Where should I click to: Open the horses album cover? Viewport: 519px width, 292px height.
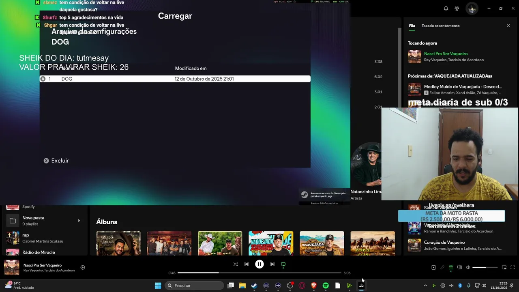(373, 243)
